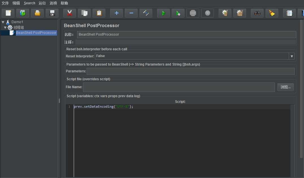The image size is (304, 178).
Task: Click the 浏览... browse button
Action: point(285,87)
